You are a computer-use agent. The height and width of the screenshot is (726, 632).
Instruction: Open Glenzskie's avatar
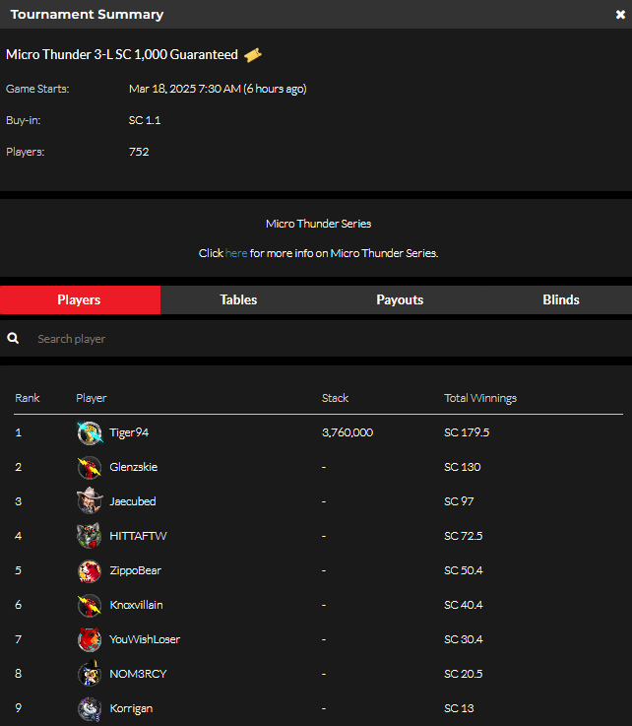pos(90,467)
